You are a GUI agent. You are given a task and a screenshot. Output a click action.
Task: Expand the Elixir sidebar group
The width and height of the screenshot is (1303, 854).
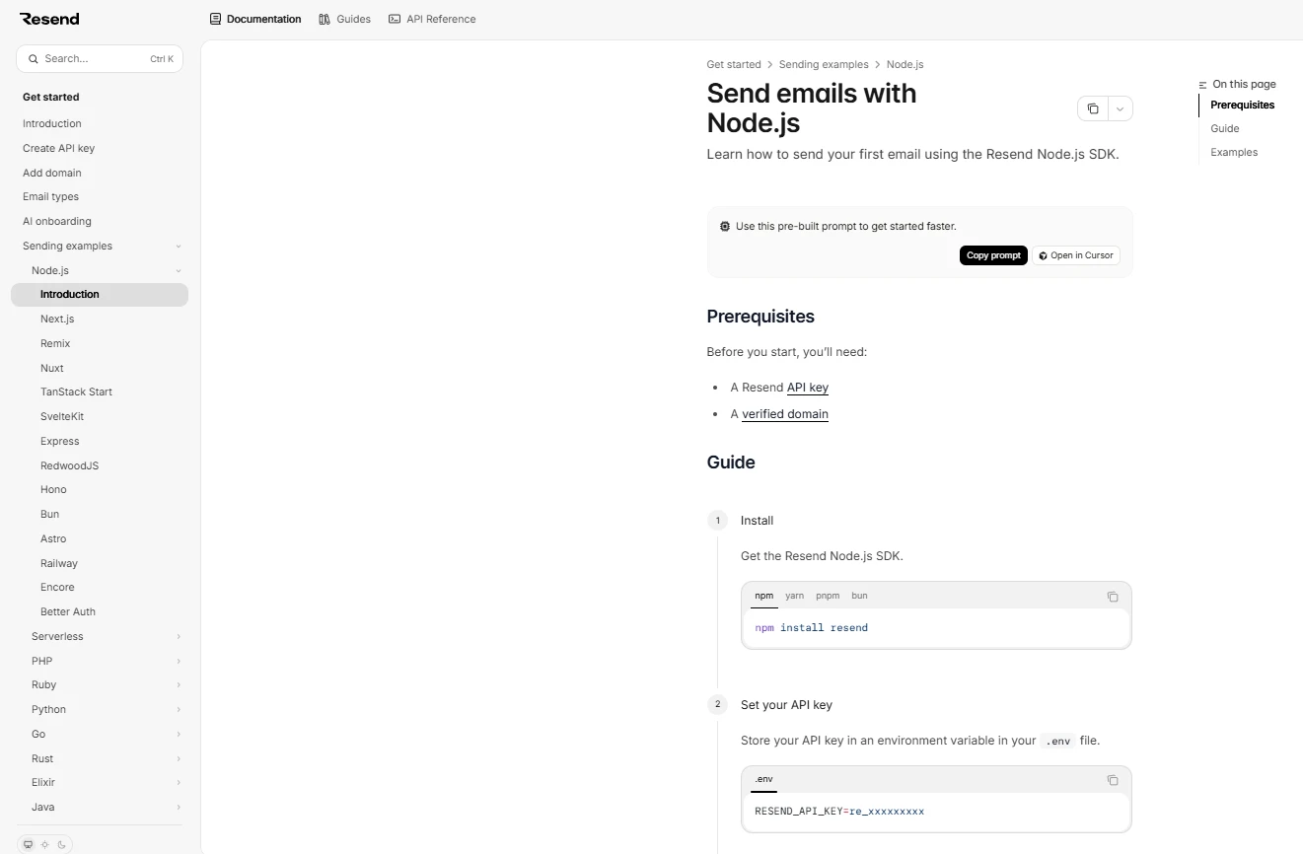coord(179,783)
